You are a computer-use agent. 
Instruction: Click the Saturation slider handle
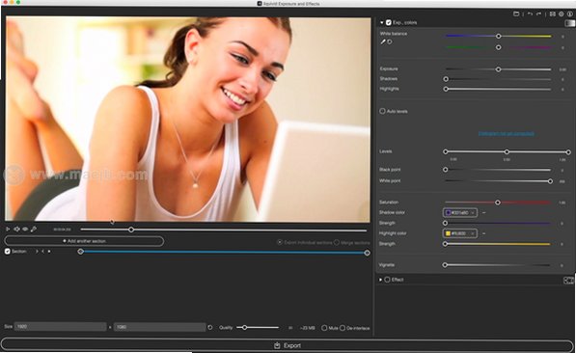point(498,203)
